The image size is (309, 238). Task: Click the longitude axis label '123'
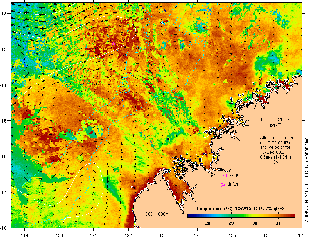(163, 235)
